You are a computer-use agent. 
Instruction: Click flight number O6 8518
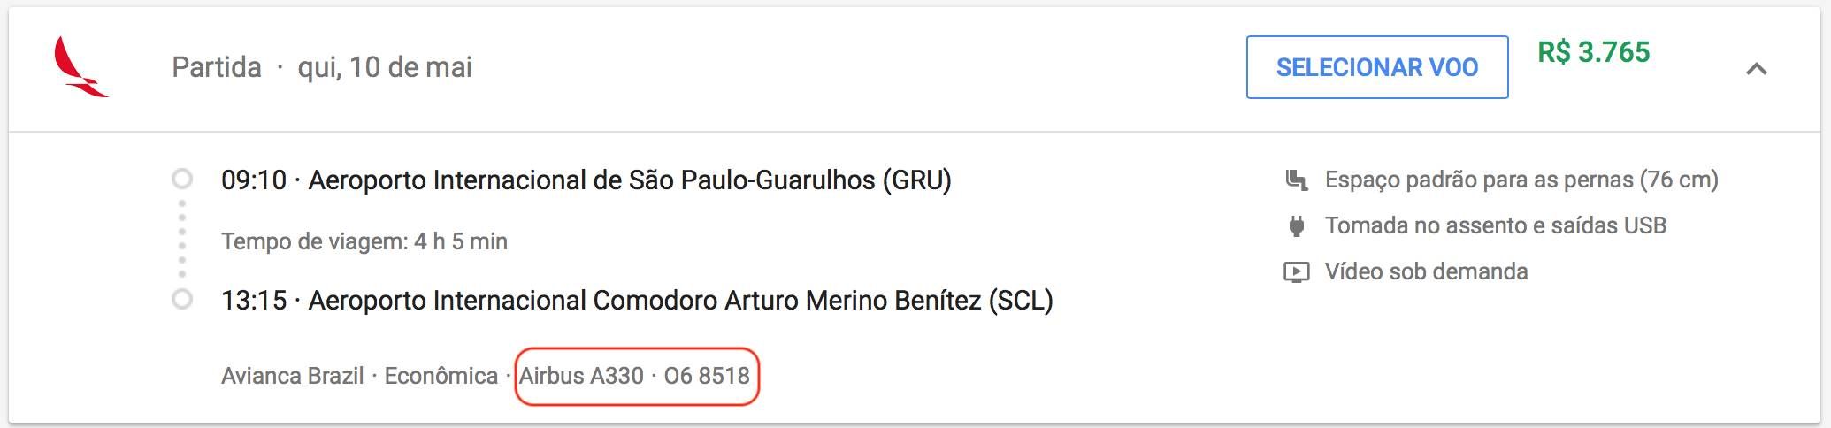(707, 376)
